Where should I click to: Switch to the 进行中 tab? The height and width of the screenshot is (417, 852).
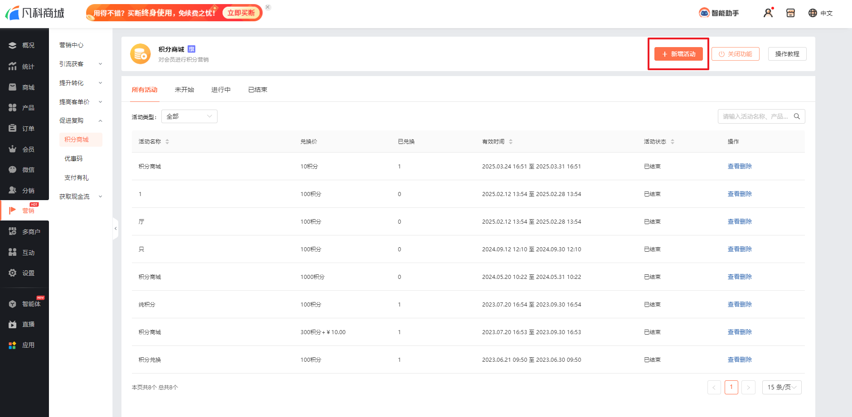[x=221, y=90]
